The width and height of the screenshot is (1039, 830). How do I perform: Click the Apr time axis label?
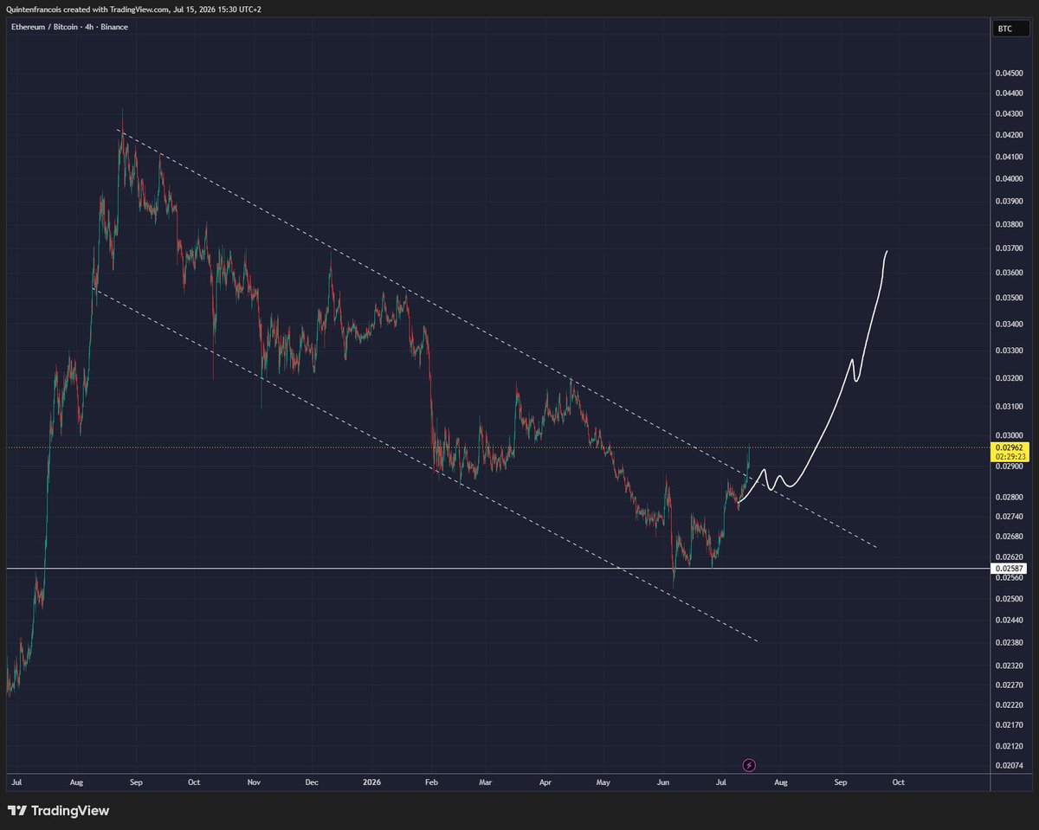tap(545, 782)
